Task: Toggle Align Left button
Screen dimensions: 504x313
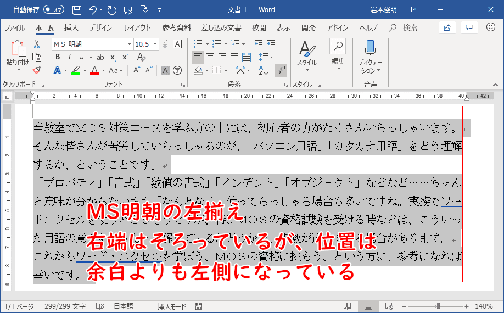Action: [198, 57]
